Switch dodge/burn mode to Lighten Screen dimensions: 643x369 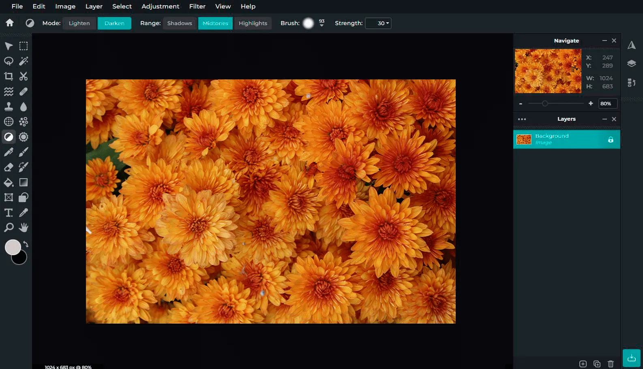pos(79,23)
